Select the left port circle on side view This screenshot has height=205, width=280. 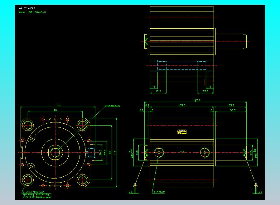(159, 152)
